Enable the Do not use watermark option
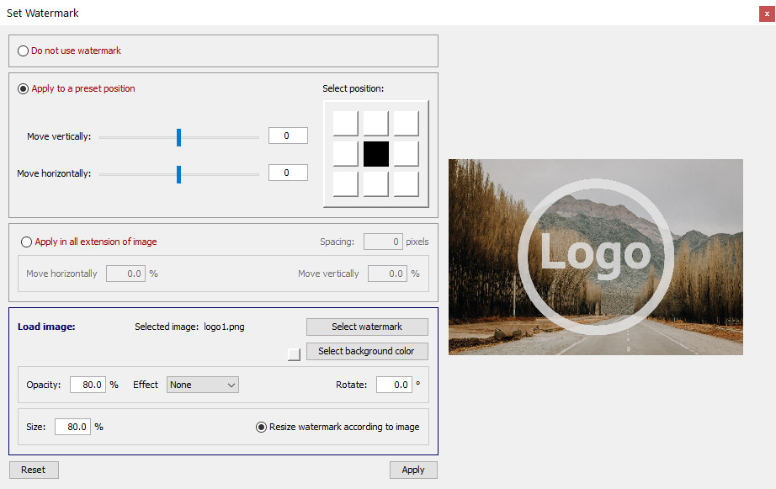This screenshot has height=489, width=776. tap(23, 50)
